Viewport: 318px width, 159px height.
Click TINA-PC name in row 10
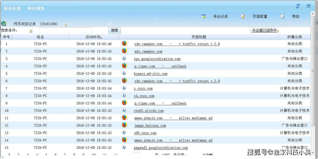click(40, 111)
